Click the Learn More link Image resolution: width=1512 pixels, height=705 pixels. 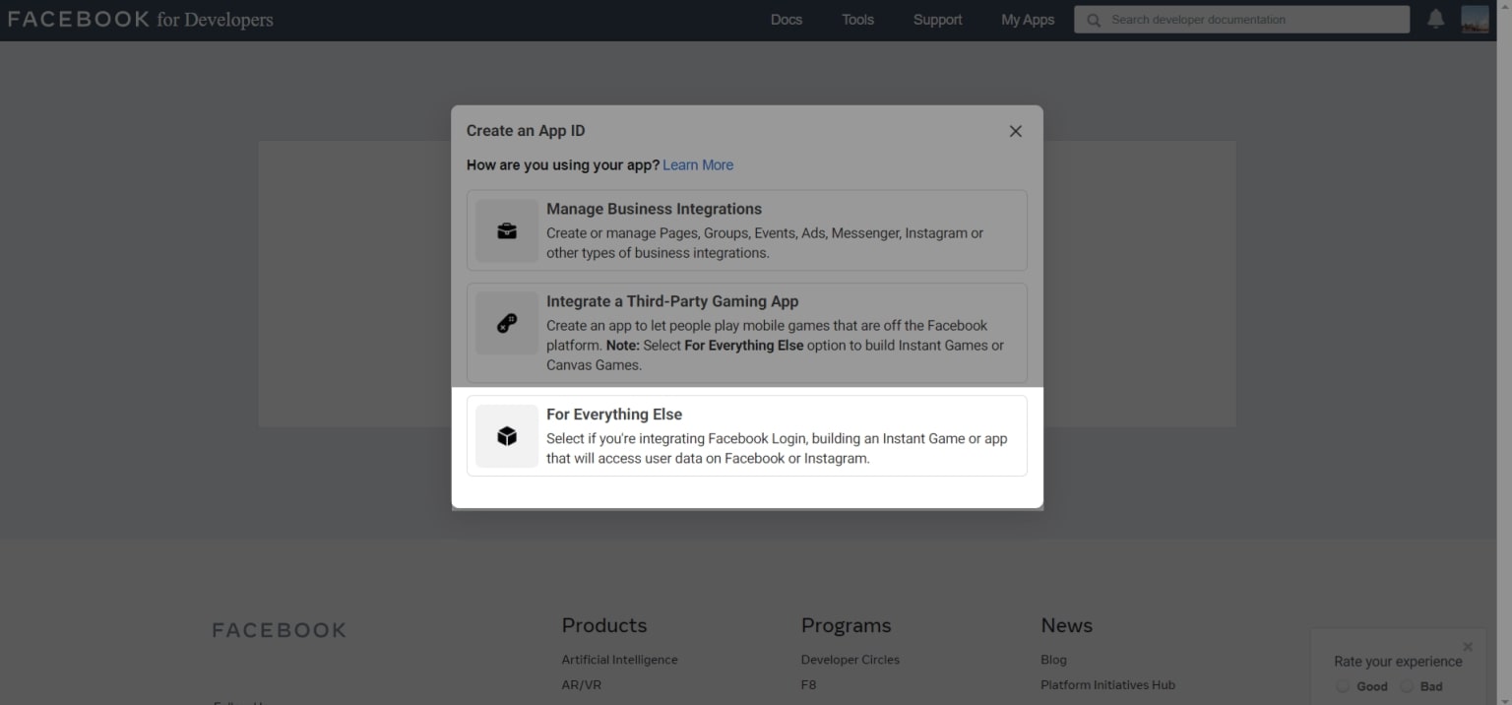(698, 165)
